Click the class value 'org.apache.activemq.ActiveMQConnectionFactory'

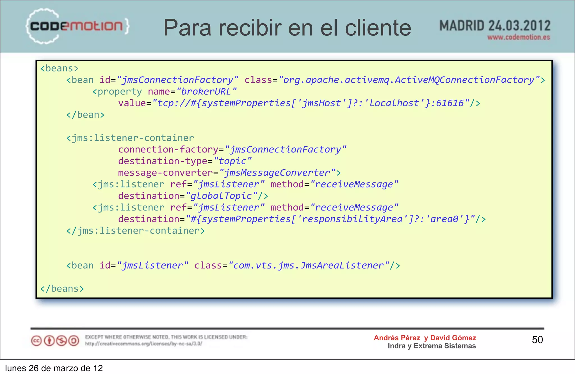409,80
